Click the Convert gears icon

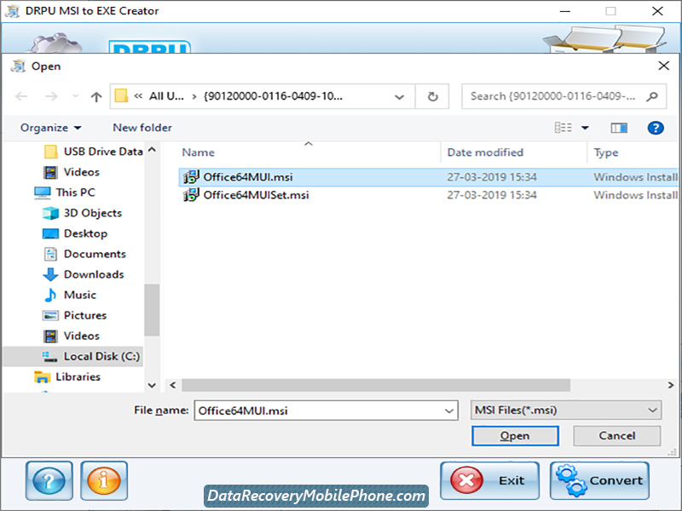click(x=571, y=480)
